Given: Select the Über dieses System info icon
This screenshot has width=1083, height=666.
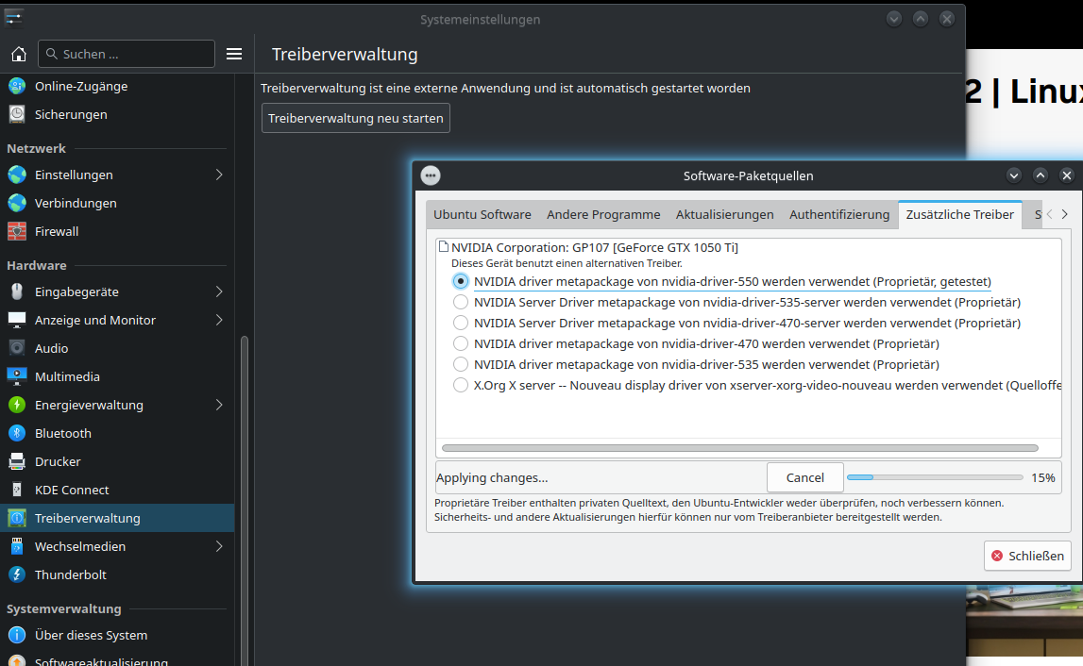Looking at the screenshot, I should [17, 635].
